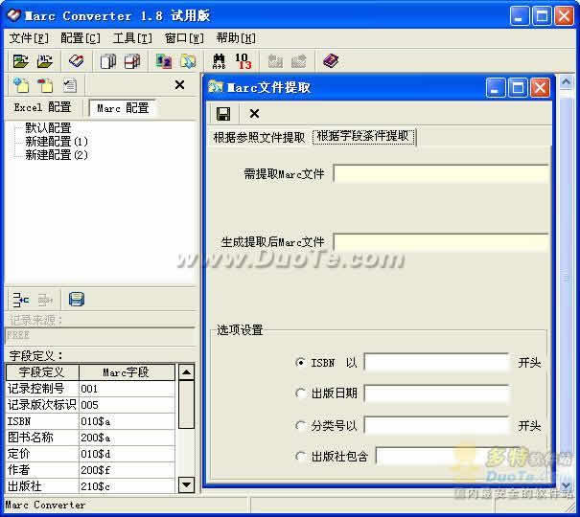Click the Marc文件提取 title bar folder icon
Viewport: 580px width, 517px height.
[x=216, y=87]
